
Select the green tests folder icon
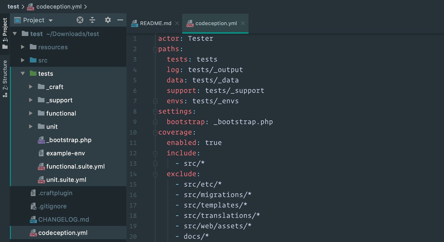pyautogui.click(x=33, y=73)
